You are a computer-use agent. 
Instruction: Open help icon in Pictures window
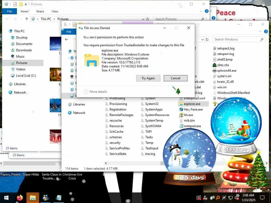(x=206, y=11)
